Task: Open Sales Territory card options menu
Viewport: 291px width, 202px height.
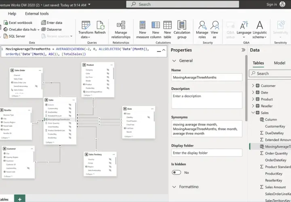Action: [x=114, y=154]
